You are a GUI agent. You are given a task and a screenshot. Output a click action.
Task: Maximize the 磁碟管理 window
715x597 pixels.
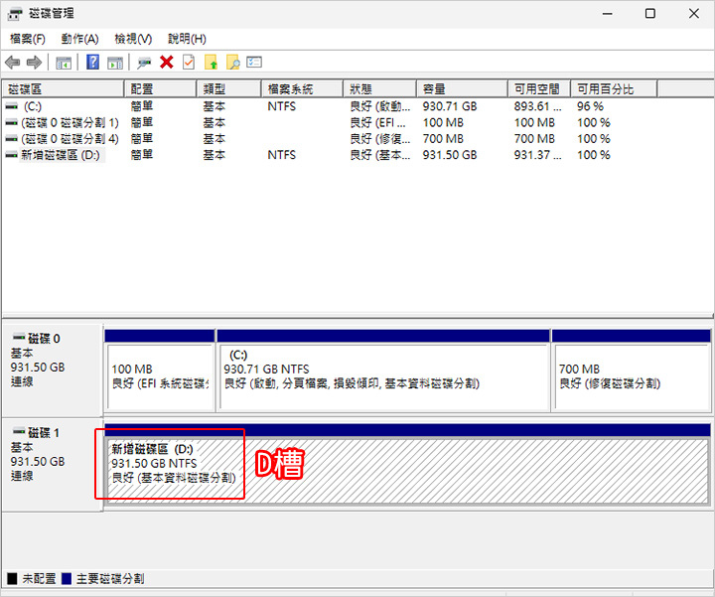(650, 14)
